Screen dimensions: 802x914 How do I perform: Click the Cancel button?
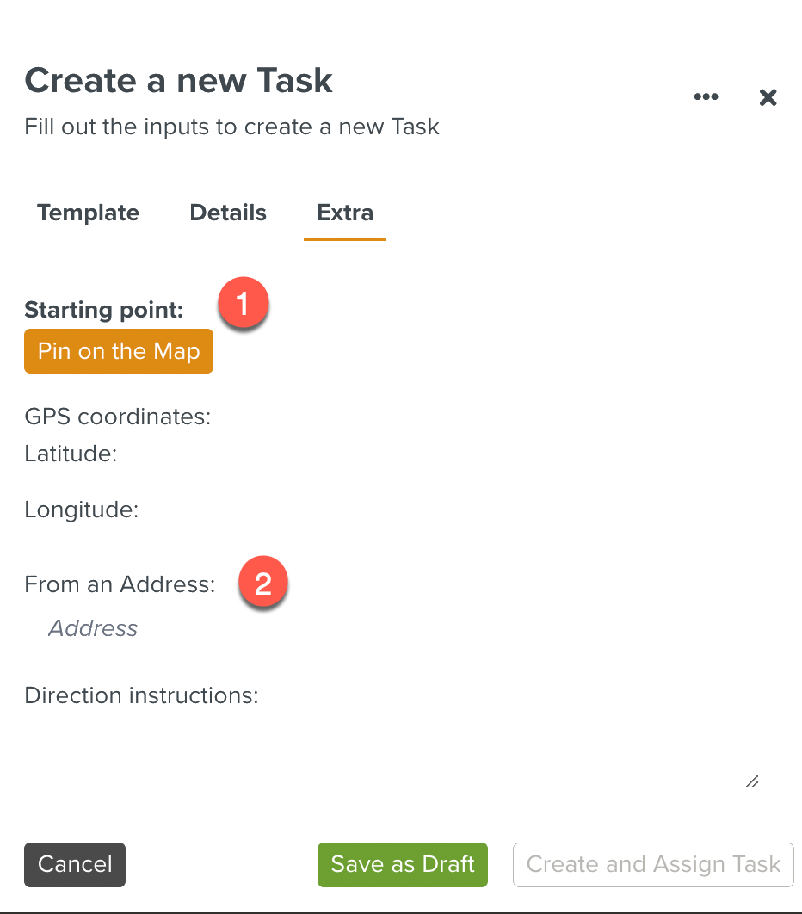click(x=75, y=864)
